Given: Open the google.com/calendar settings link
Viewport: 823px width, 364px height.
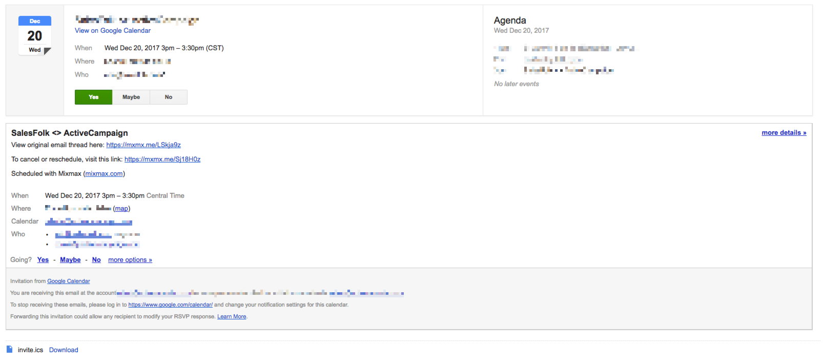Looking at the screenshot, I should coord(170,305).
